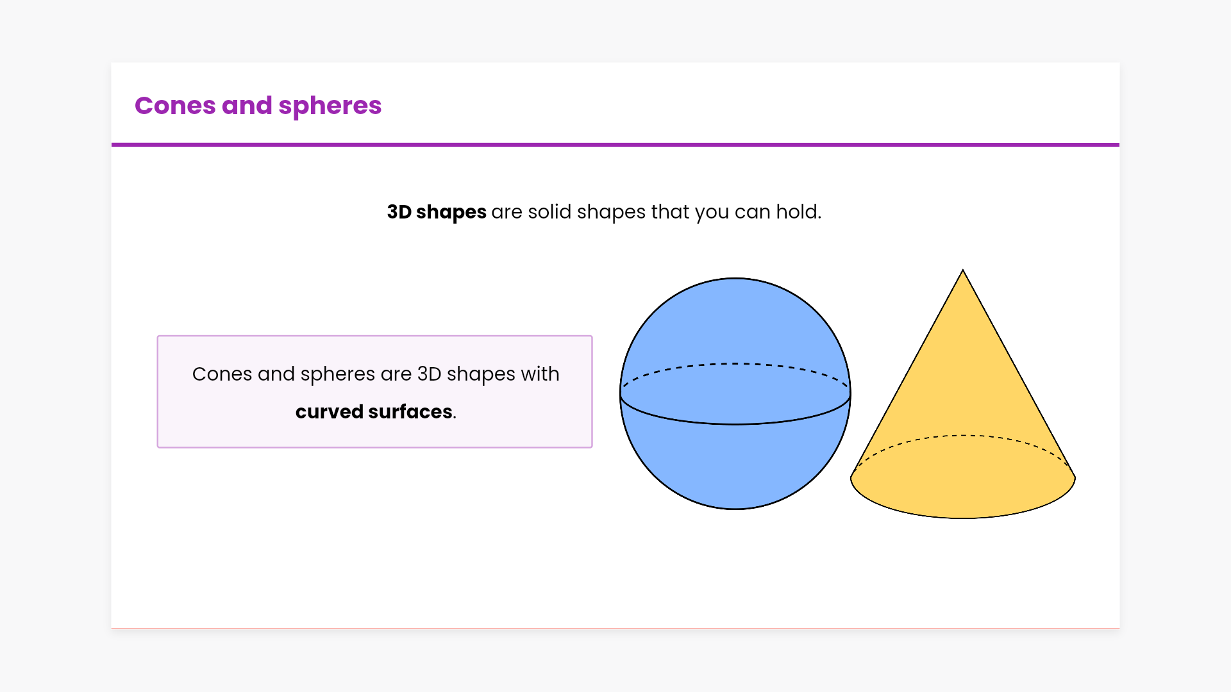This screenshot has width=1231, height=692.
Task: Click the bold "curved surfaces" phrase
Action: tap(374, 412)
